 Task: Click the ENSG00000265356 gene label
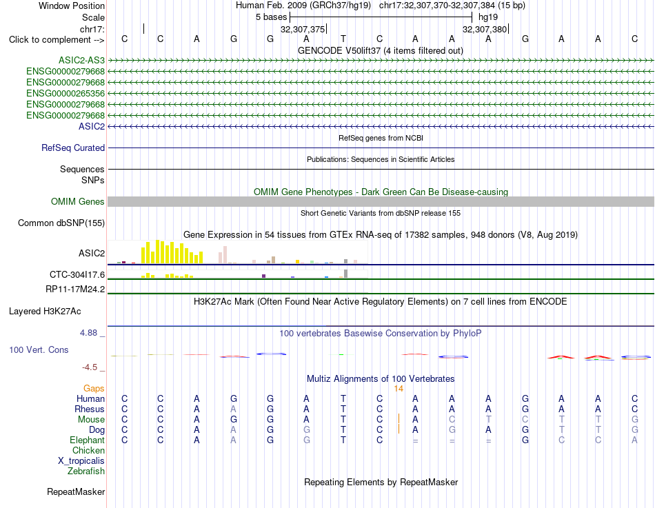click(65, 93)
